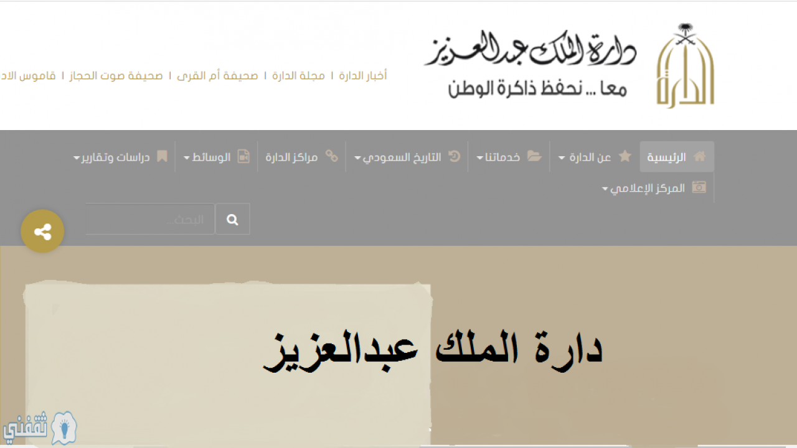Focus the البحث search input field
The height and width of the screenshot is (448, 797).
(150, 219)
